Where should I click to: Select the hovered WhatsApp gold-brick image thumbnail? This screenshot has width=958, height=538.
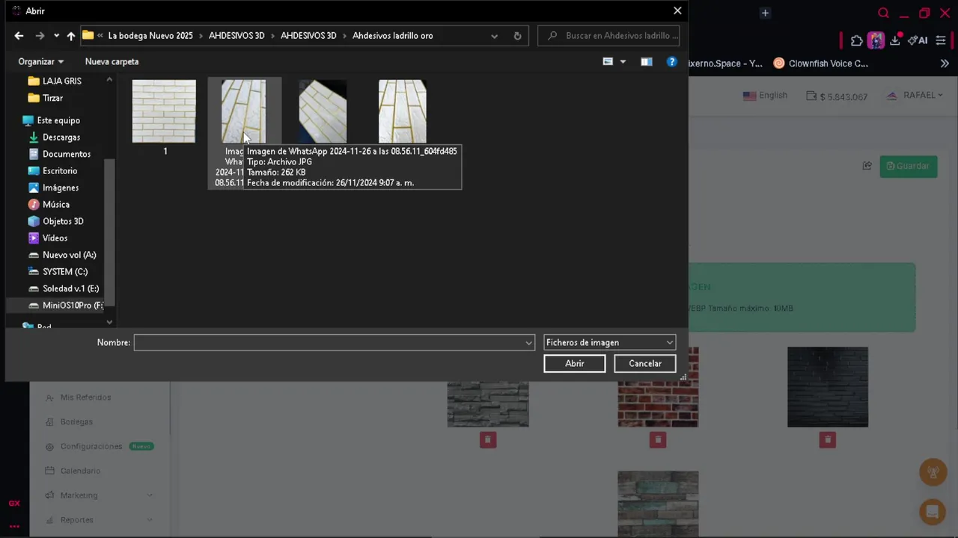[x=244, y=111]
